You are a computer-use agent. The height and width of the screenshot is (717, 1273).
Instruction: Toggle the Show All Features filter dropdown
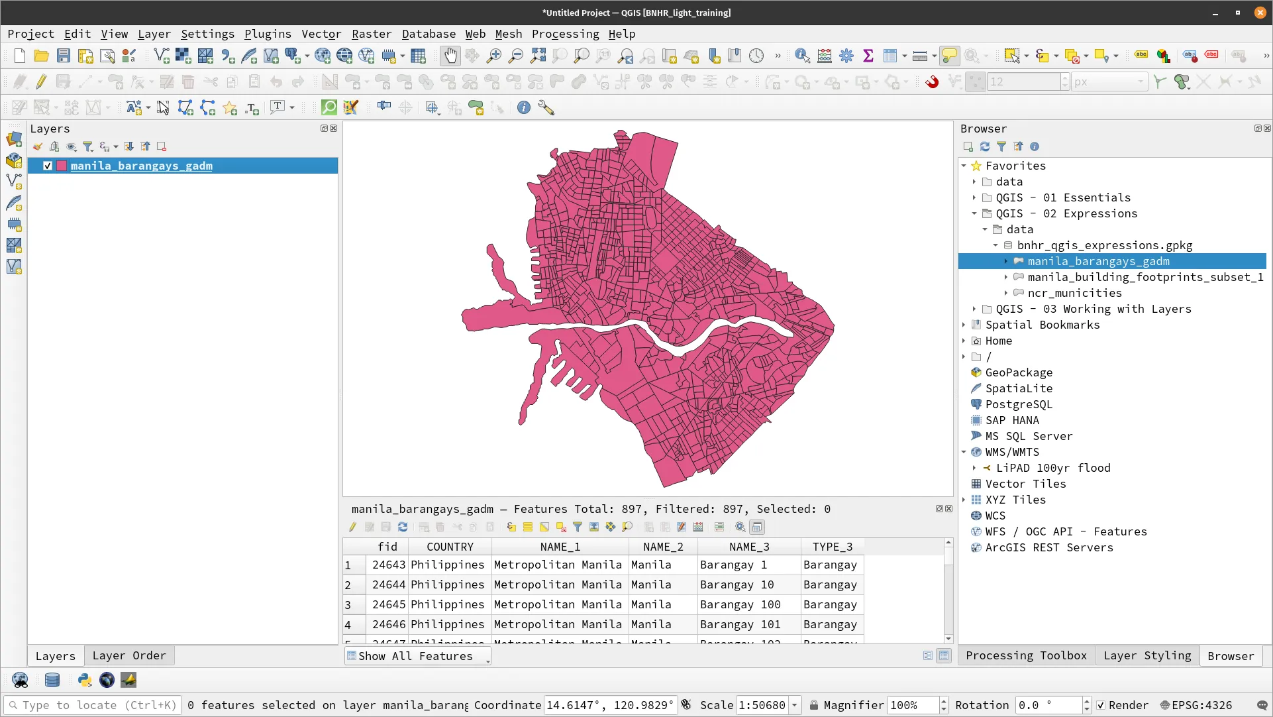click(417, 655)
